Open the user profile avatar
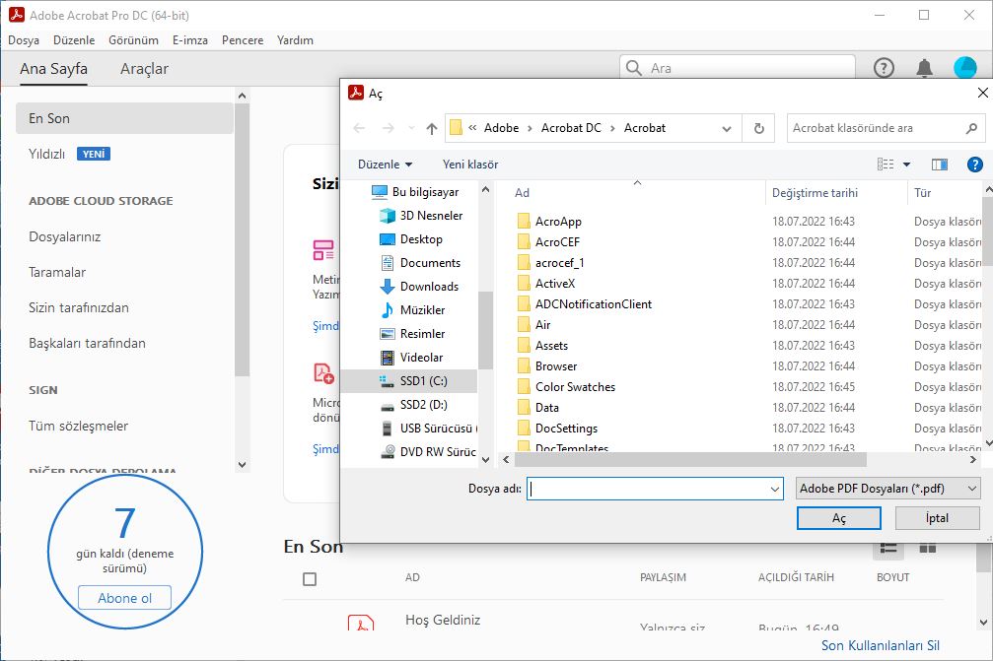Viewport: 993px width, 661px height. [965, 68]
